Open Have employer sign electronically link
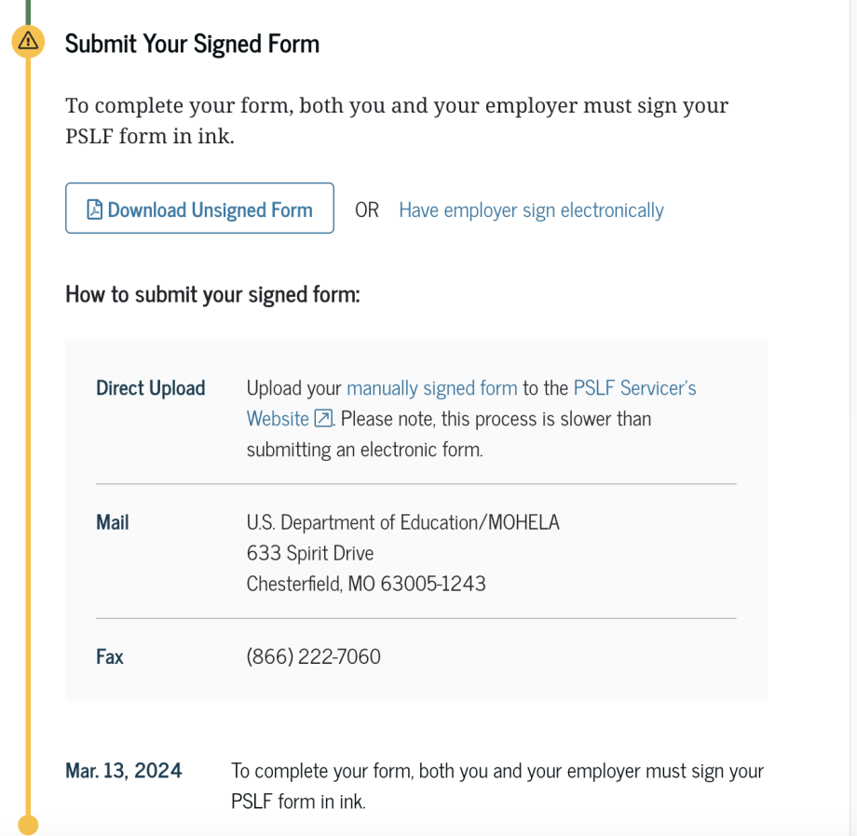The height and width of the screenshot is (836, 857). [531, 210]
